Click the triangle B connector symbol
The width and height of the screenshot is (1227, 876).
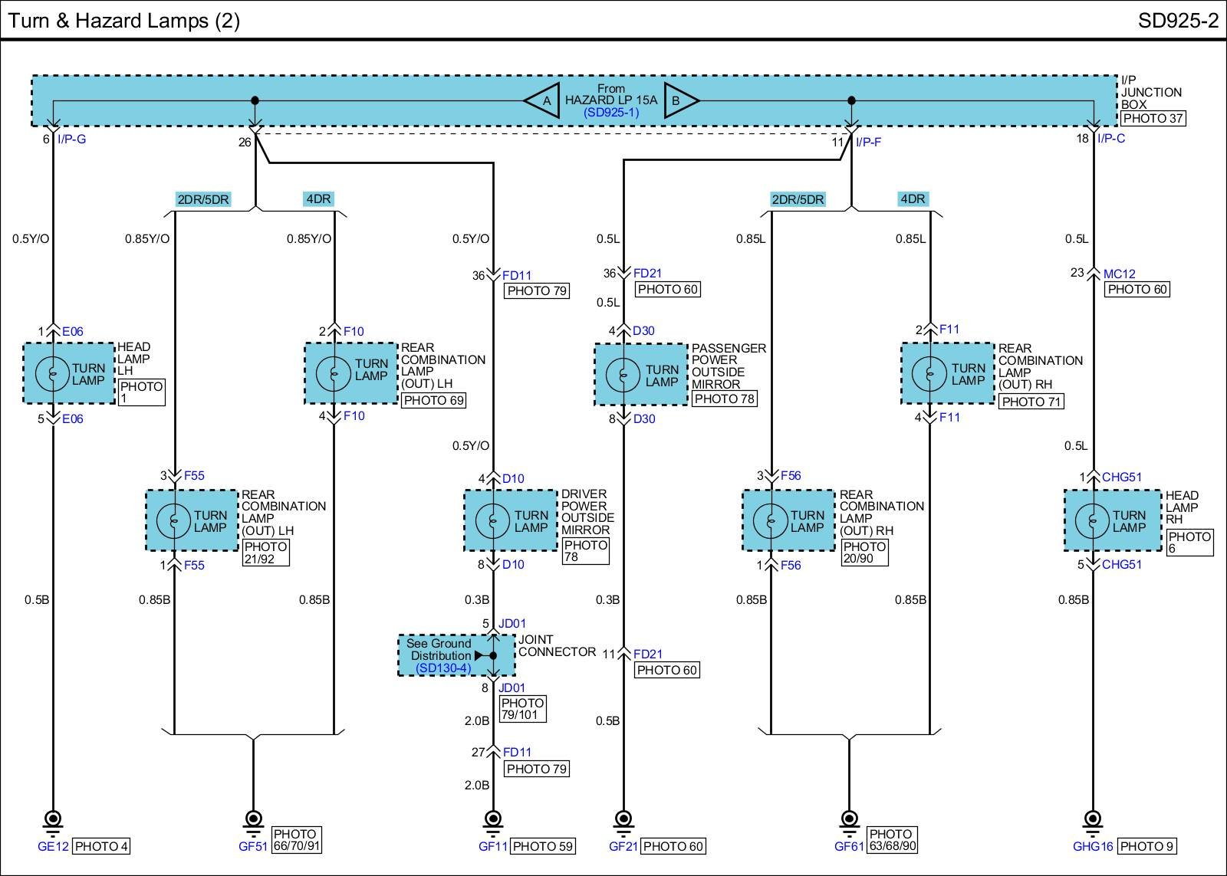coord(680,100)
